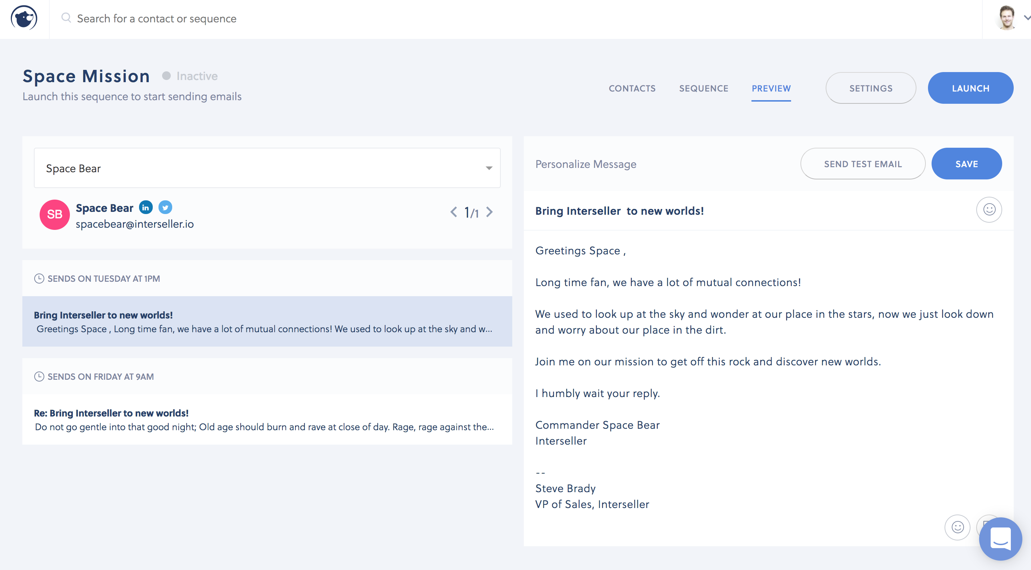
Task: Open emoji picker for message body
Action: (x=958, y=527)
